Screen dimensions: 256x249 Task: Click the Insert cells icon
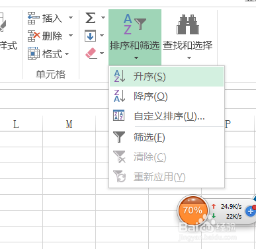coord(34,18)
